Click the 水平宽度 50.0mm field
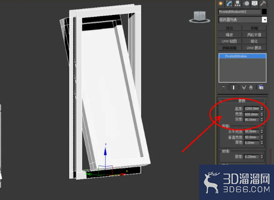This screenshot has width=274, height=200. 252,131
